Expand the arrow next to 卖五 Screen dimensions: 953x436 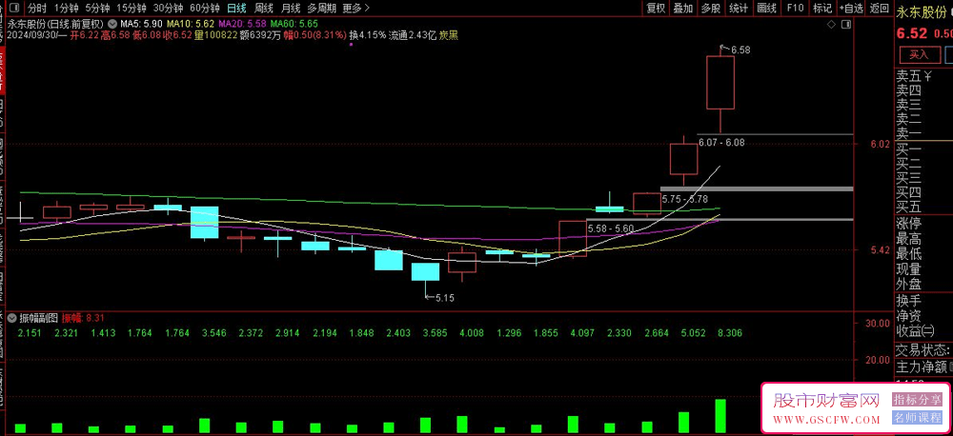click(927, 76)
